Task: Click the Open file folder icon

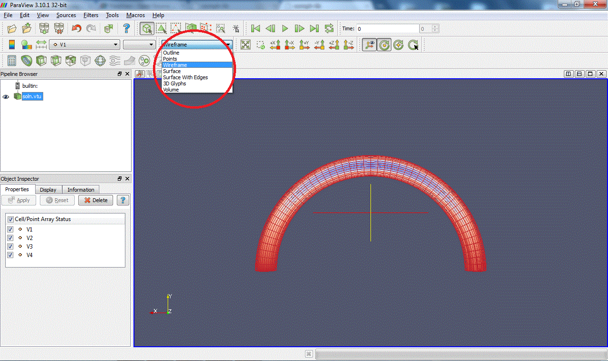Action: (x=12, y=28)
